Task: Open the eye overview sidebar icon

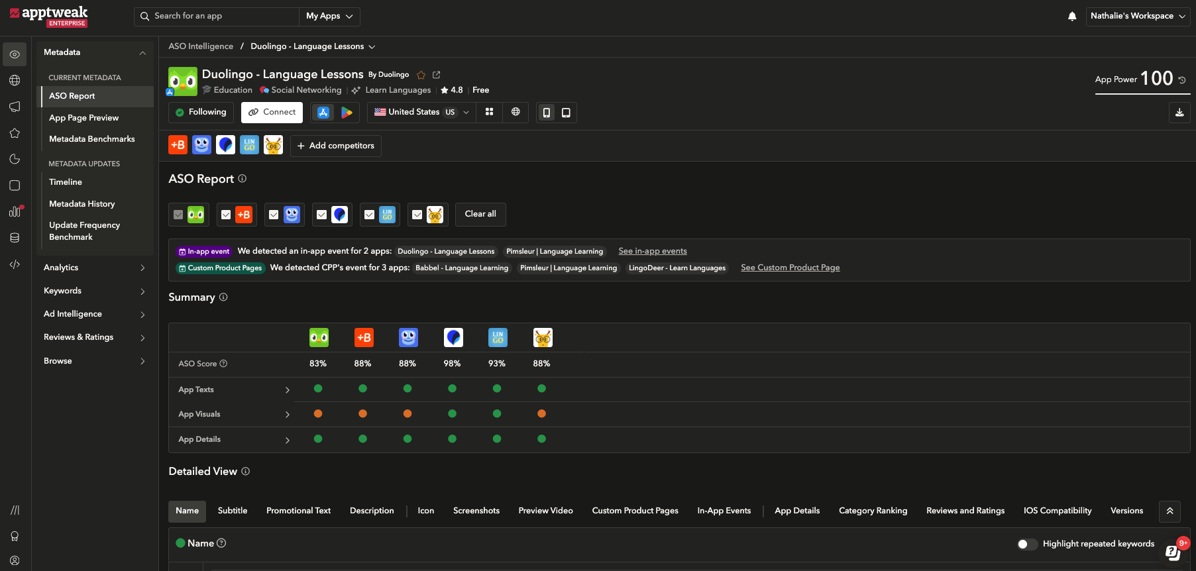Action: (x=15, y=54)
